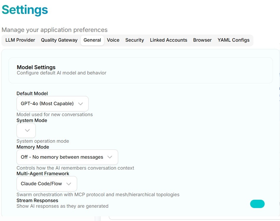Click the Settings page heading
This screenshot has width=280, height=221.
[x=25, y=10]
